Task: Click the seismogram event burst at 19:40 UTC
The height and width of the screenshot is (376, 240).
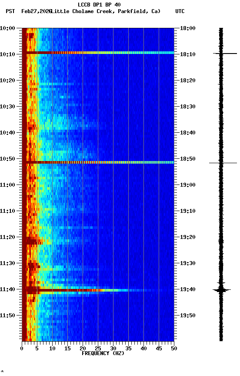Action: click(222, 290)
